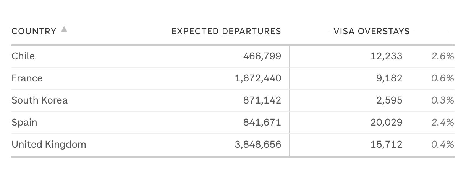Click France's expected departures value 1,672,440
The height and width of the screenshot is (169, 466).
coord(258,78)
